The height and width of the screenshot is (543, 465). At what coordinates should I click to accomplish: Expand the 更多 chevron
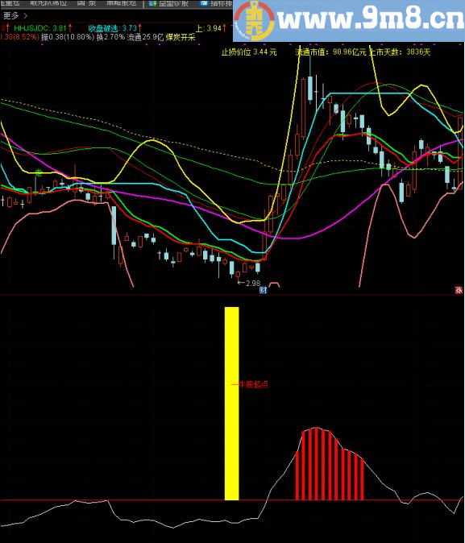25,15
